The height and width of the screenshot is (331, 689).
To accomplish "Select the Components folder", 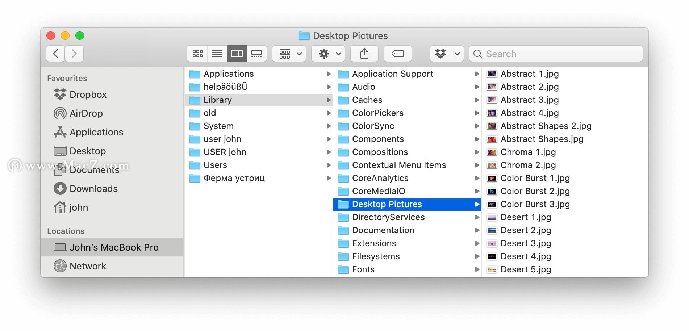I will pos(407,139).
